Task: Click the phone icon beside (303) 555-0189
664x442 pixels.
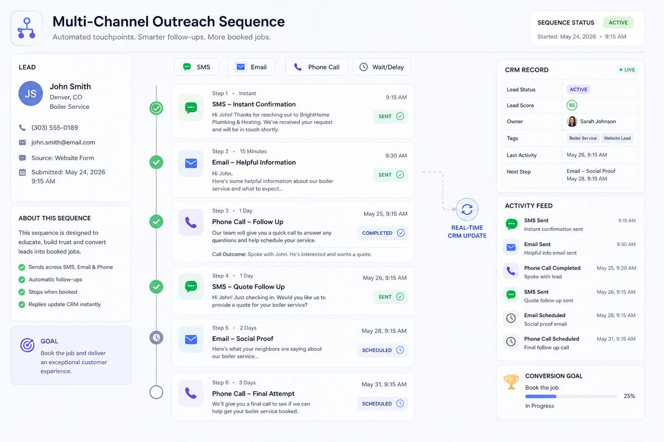Action: (x=23, y=127)
